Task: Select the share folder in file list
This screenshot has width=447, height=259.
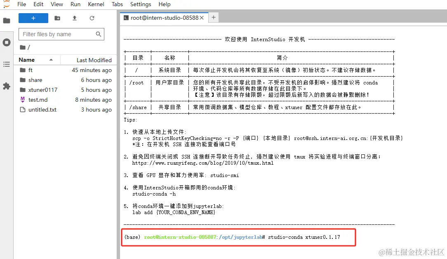Action: (x=66, y=80)
